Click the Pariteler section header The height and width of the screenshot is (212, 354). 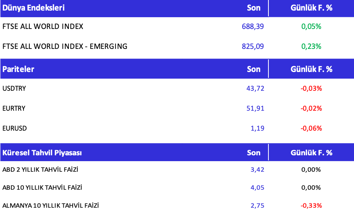[x=18, y=69]
